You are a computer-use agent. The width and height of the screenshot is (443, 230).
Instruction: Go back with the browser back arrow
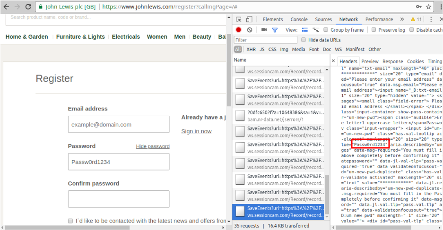(x=6, y=7)
